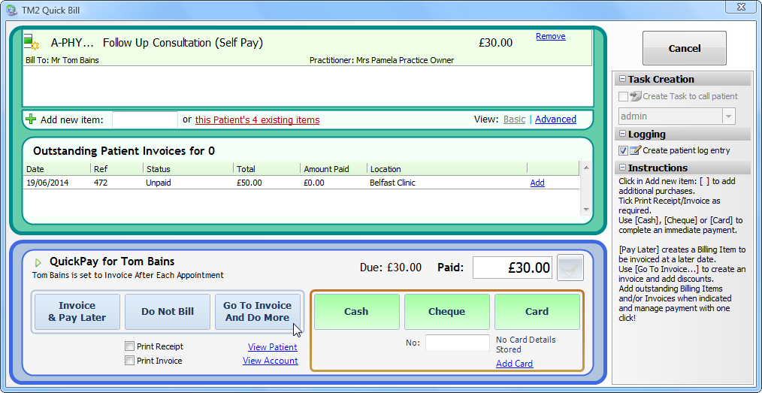Add invoice 472 to the bill

pos(537,183)
